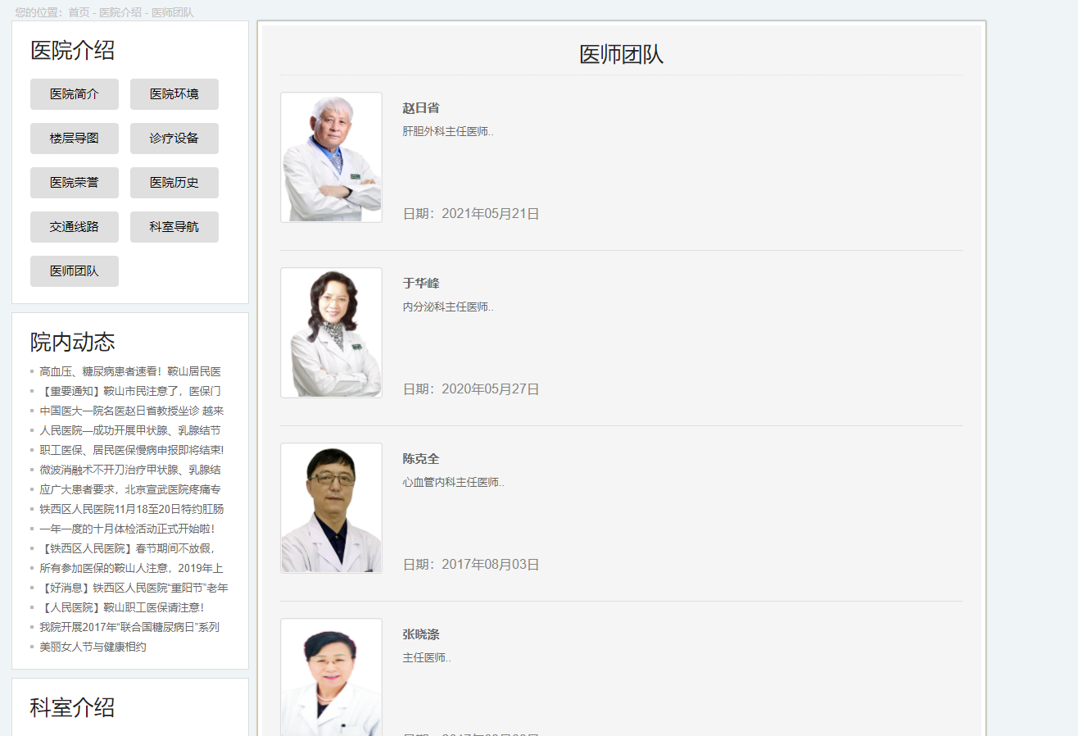Image resolution: width=1078 pixels, height=736 pixels.
Task: Click the 科室介绍 sidebar heading
Action: tap(72, 707)
